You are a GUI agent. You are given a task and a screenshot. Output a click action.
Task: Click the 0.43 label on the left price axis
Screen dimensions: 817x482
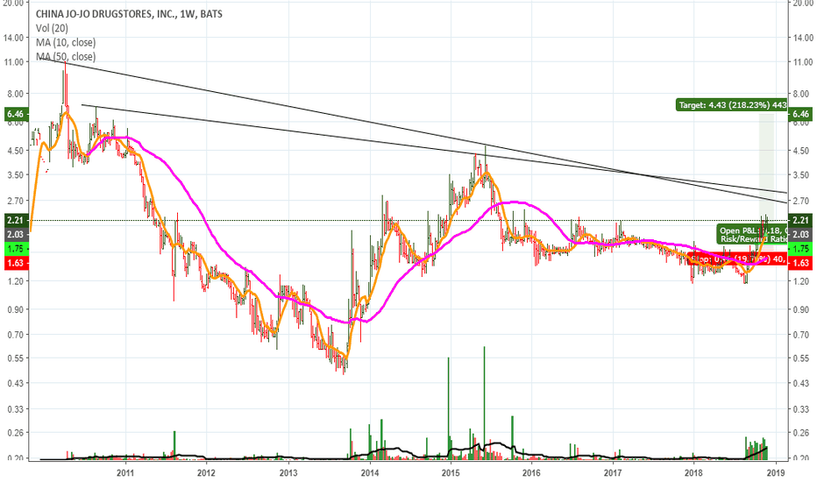16,384
